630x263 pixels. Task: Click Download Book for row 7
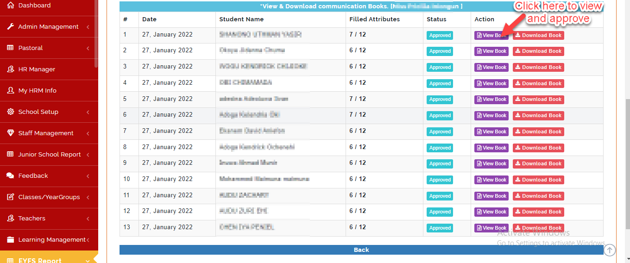point(538,132)
